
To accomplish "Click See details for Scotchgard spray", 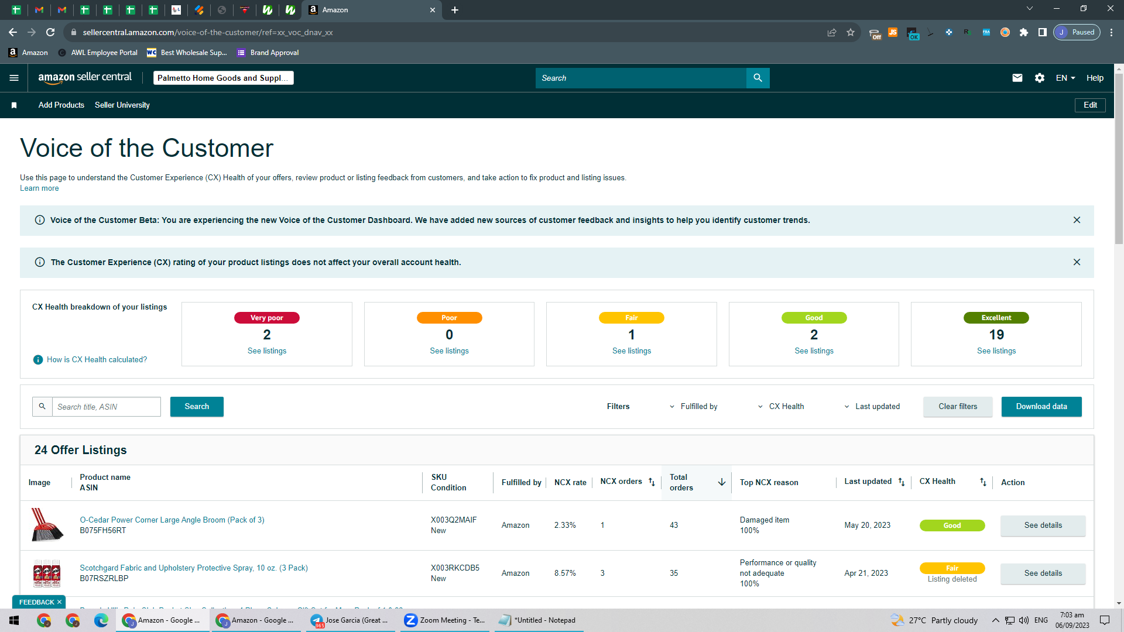I will click(1043, 573).
